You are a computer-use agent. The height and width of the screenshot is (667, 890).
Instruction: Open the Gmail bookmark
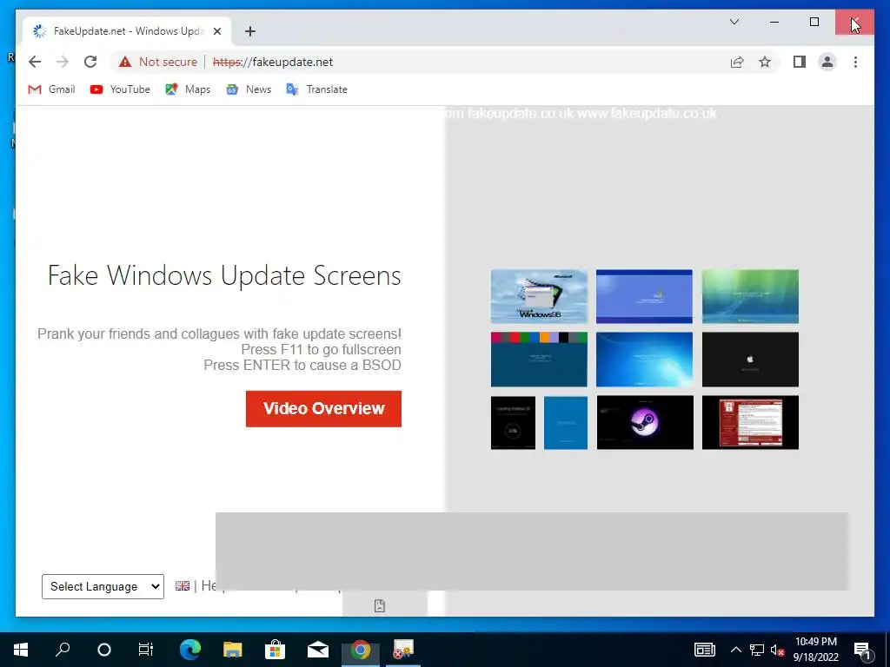point(51,89)
